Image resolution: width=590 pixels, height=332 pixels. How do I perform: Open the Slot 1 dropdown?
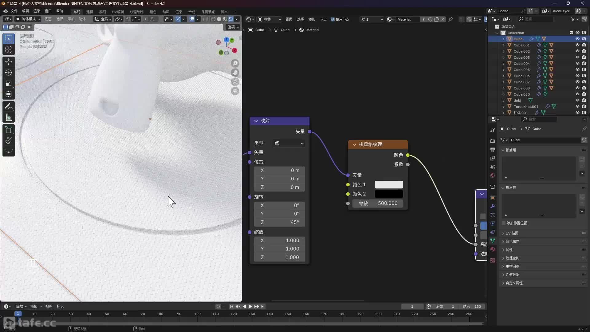372,19
